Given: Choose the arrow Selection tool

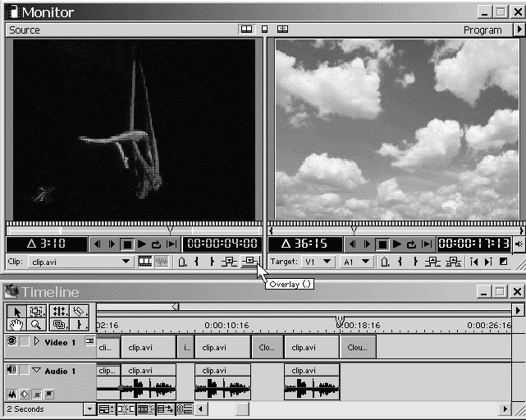Looking at the screenshot, I should 16,312.
